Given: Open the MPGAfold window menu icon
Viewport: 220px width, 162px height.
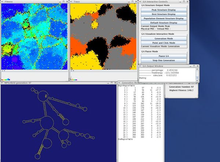Looking at the screenshot, I should click(x=2, y=83).
